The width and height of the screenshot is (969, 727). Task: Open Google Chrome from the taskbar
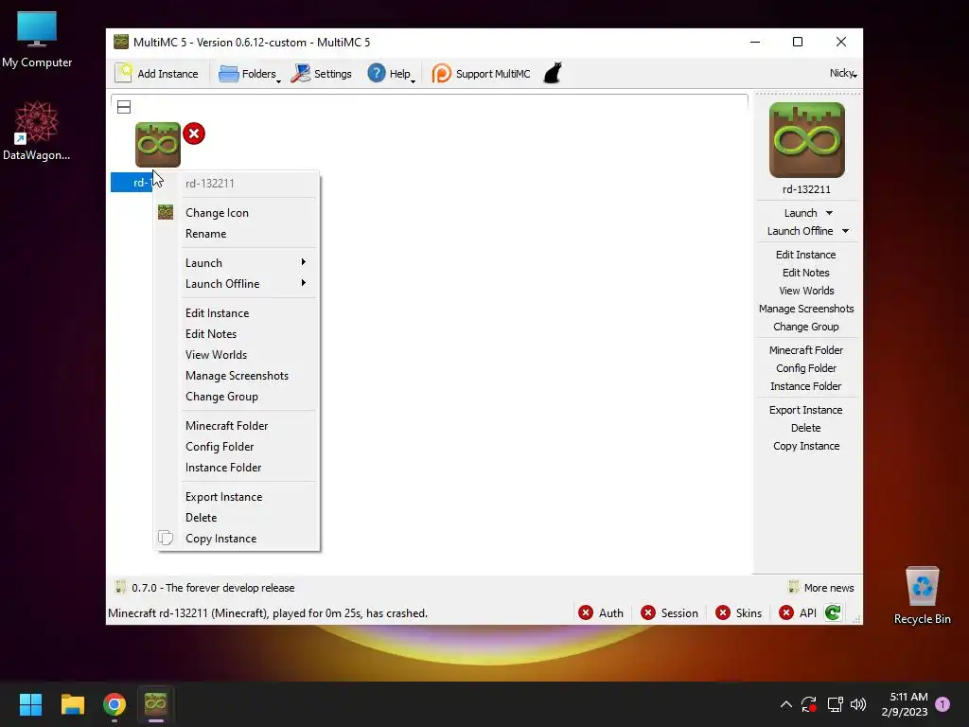coord(115,704)
